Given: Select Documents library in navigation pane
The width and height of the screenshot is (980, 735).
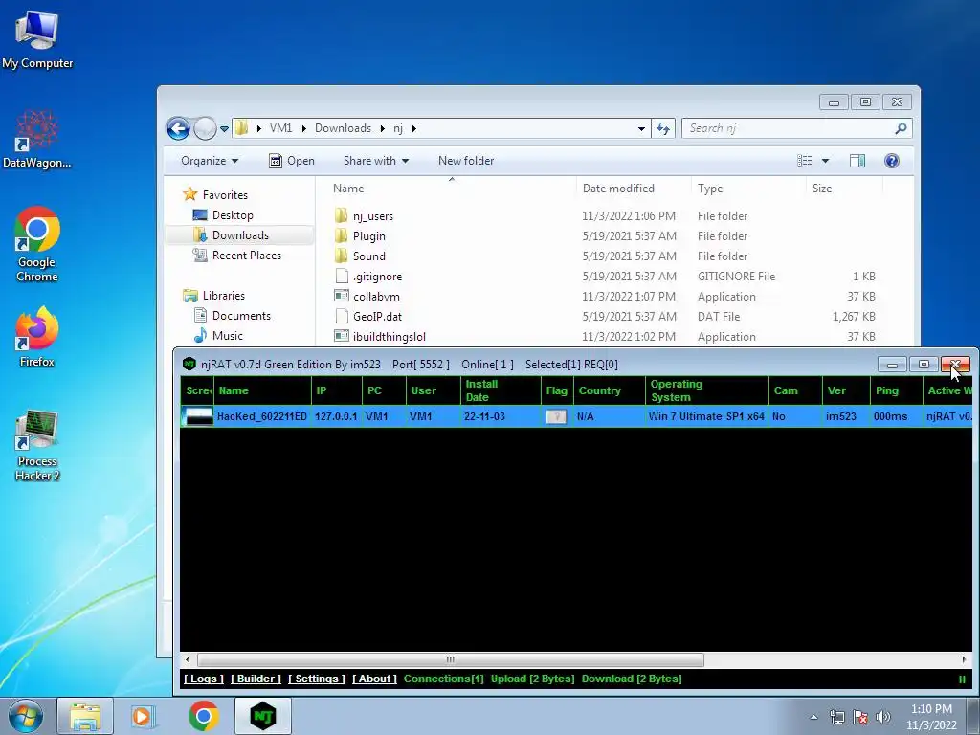Looking at the screenshot, I should 233,316.
